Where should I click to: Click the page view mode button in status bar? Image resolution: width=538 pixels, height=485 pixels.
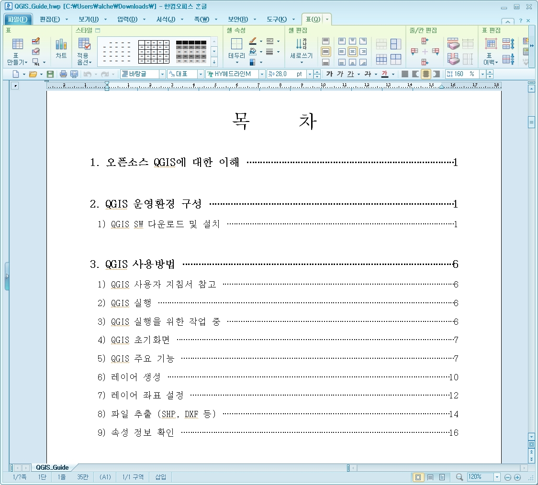pyautogui.click(x=418, y=477)
